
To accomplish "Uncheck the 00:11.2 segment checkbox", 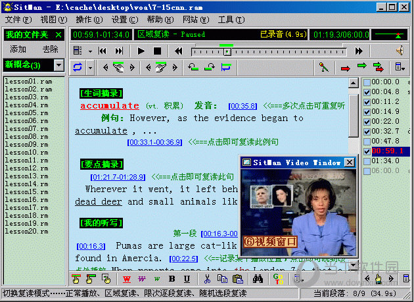I will click(x=367, y=102).
